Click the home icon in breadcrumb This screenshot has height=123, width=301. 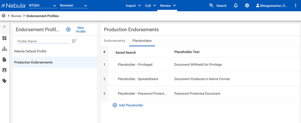pyautogui.click(x=4, y=16)
